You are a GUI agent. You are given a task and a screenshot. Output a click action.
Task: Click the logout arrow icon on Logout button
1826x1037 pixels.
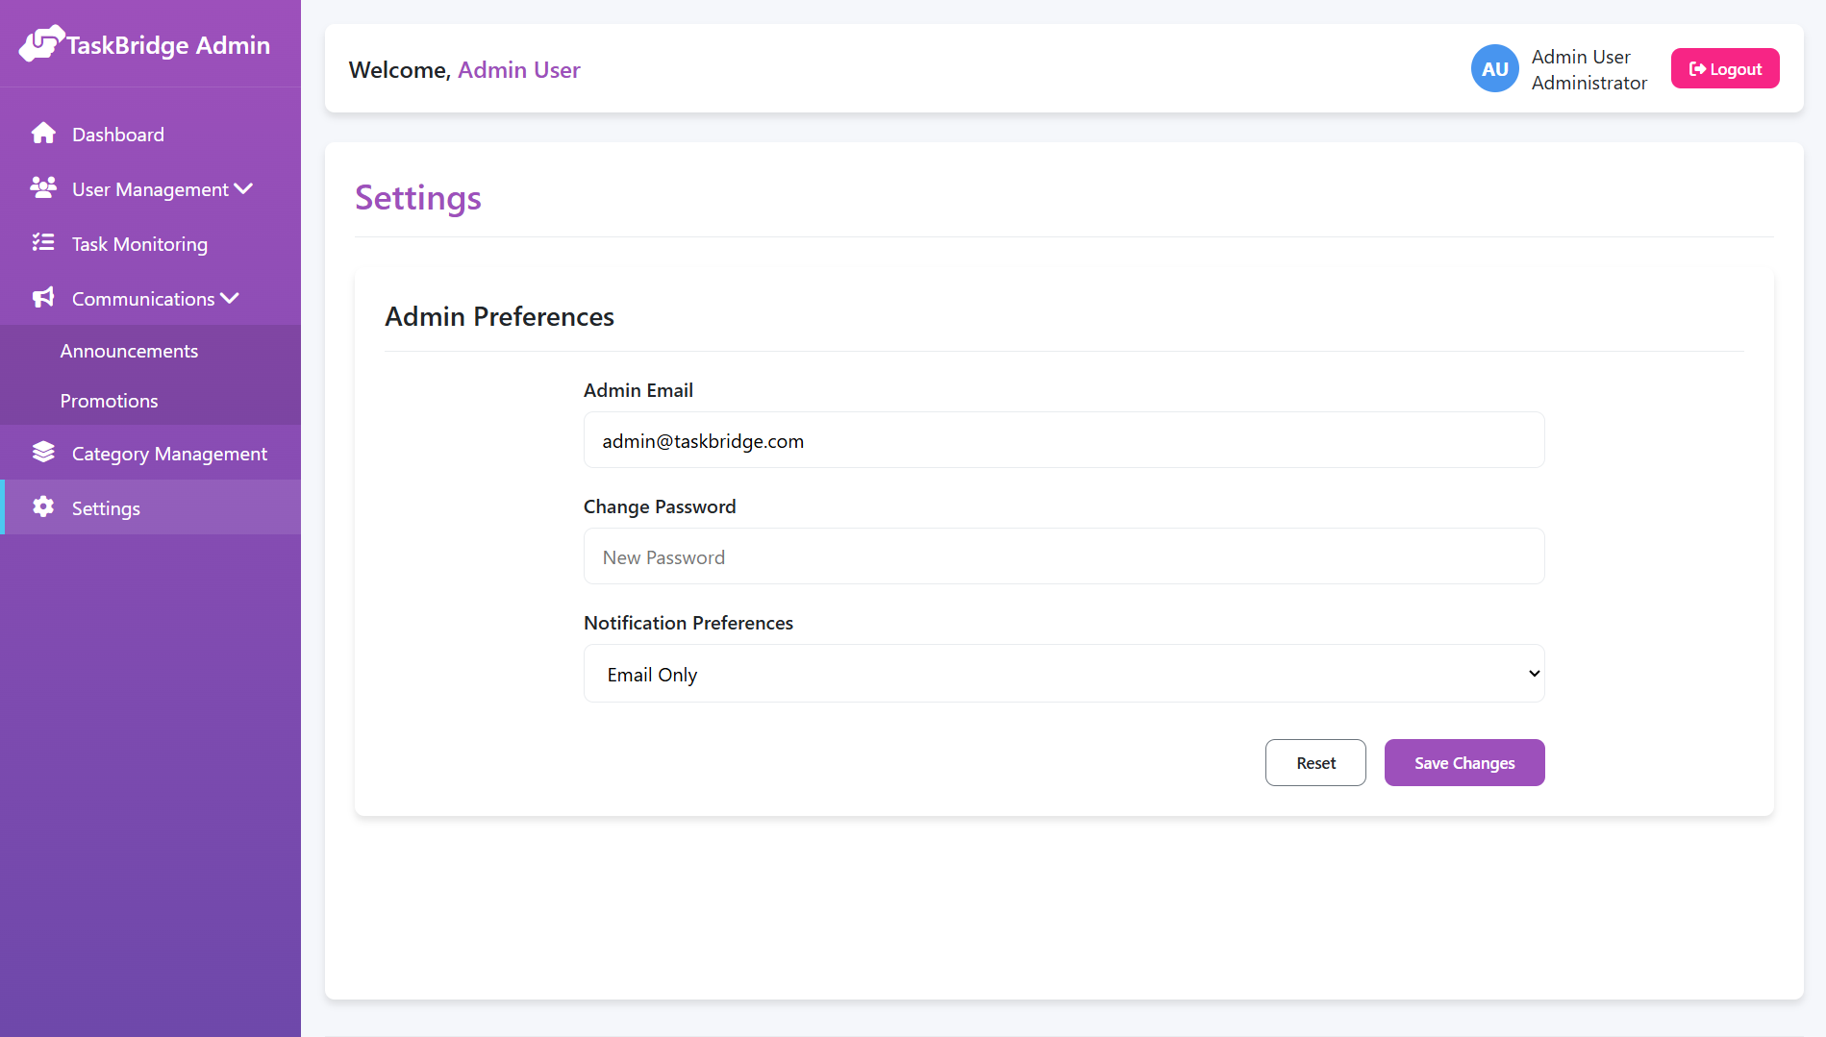click(1696, 67)
